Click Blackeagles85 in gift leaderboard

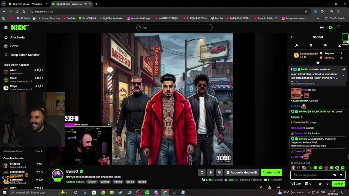(309, 54)
